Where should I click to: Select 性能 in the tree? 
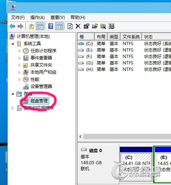(35, 79)
